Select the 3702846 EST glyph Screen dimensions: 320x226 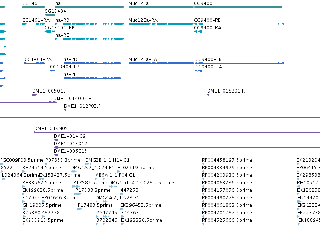point(101,224)
